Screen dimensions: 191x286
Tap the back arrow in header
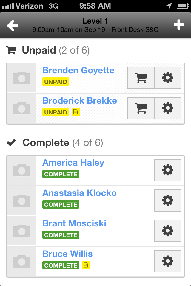point(13,25)
